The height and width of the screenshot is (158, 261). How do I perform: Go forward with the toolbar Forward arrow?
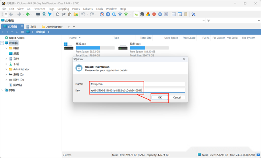click(19, 14)
